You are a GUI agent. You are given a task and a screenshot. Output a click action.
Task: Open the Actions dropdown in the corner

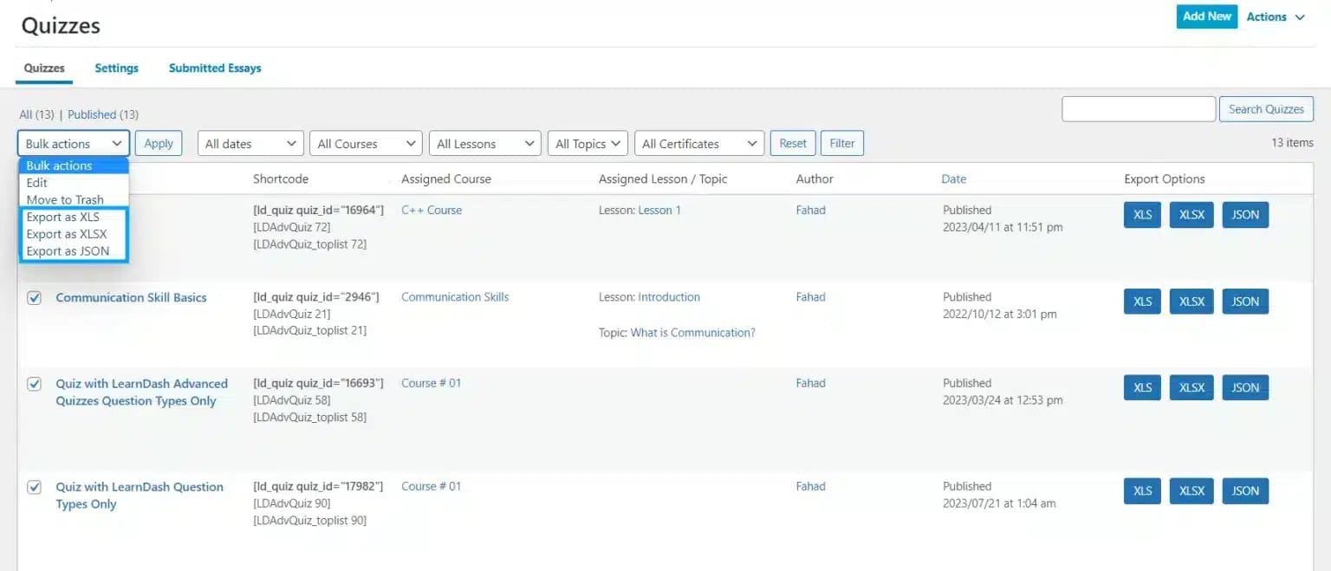tap(1274, 16)
